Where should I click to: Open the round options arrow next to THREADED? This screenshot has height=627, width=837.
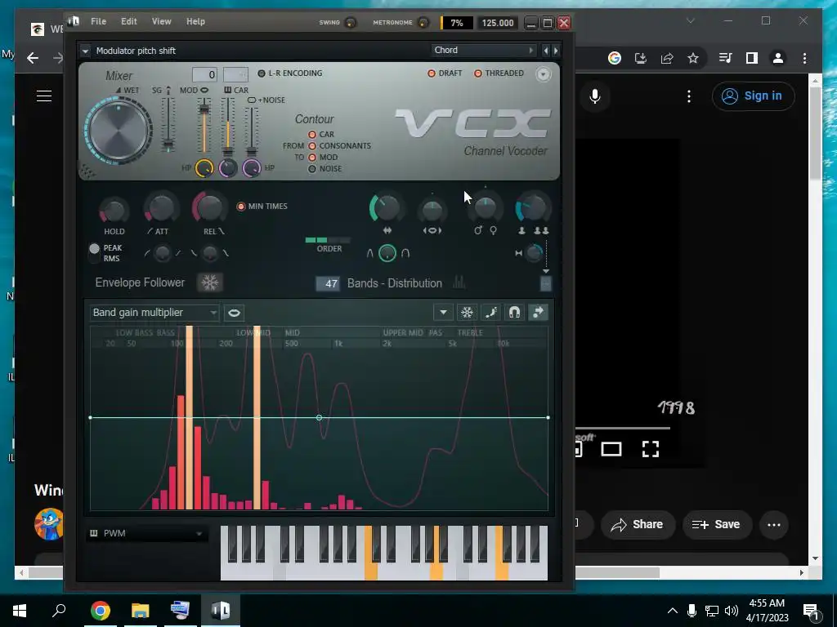coord(543,74)
